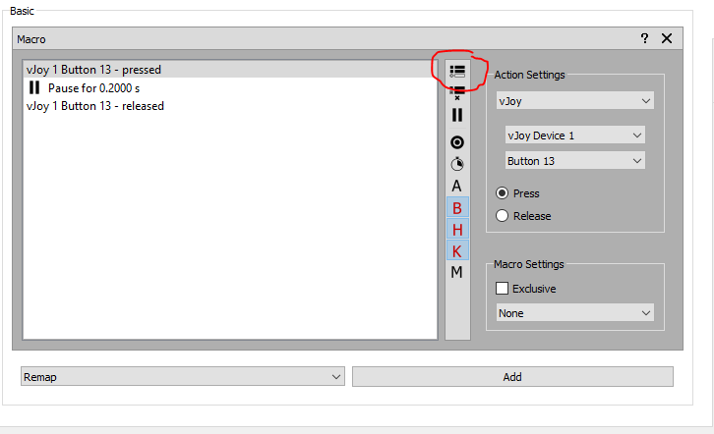Select the Release radio button
The height and width of the screenshot is (434, 714).
click(502, 215)
